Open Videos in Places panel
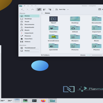103x103 pixels. pos(29,42)
